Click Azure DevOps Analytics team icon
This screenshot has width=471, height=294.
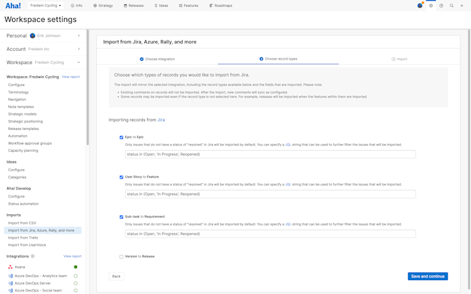coord(10,276)
